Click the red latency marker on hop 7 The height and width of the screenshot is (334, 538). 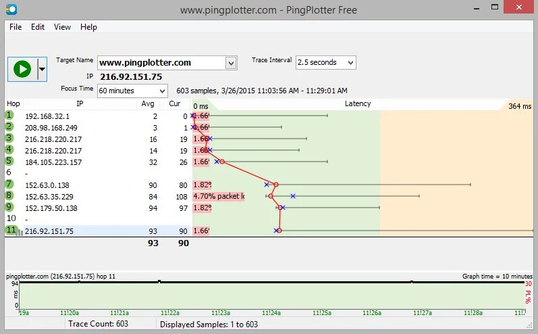tap(276, 185)
